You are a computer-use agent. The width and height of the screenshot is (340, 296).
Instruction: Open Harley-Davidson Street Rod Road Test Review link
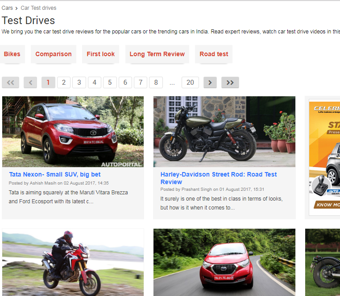(x=219, y=178)
